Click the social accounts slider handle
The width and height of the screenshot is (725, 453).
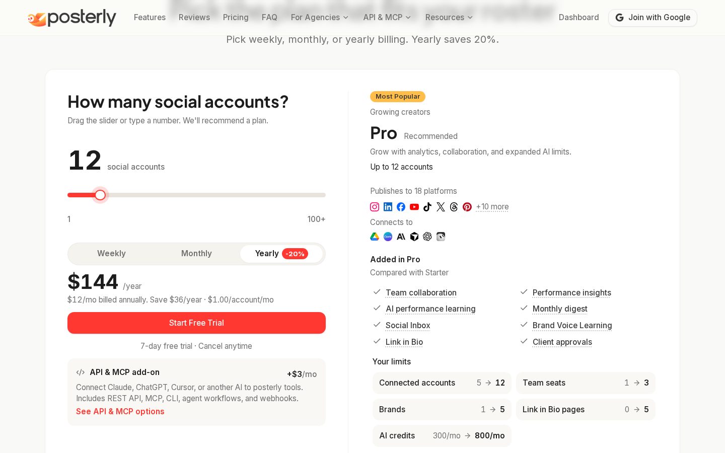click(100, 195)
